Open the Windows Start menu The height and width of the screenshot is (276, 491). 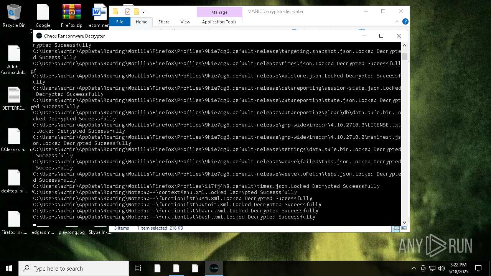9,268
